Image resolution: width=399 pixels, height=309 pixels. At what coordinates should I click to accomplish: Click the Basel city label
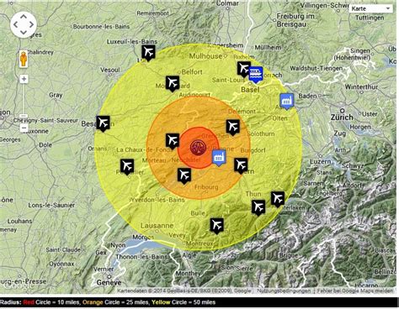[250, 90]
